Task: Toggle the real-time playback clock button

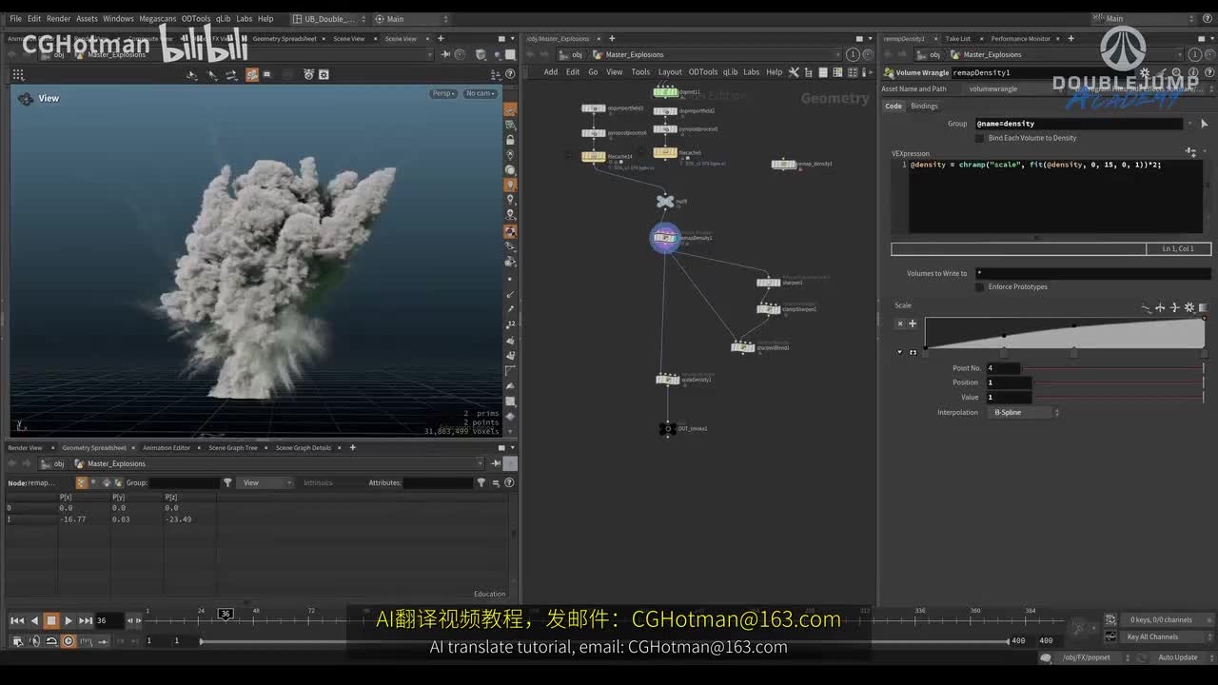Action: pos(68,641)
